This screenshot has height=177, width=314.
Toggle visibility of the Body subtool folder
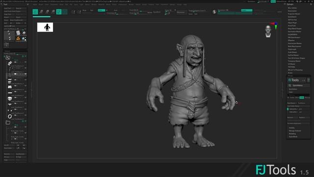click(26, 121)
